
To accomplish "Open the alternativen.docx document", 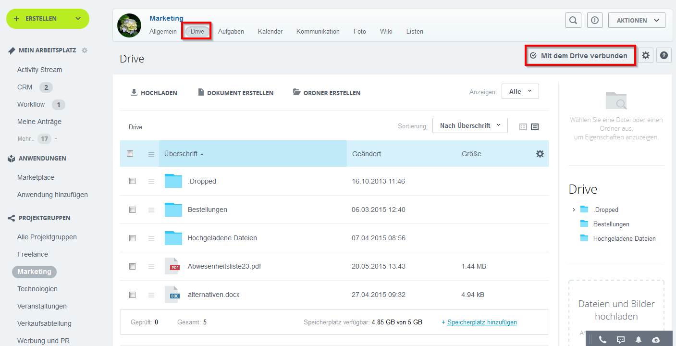I will (213, 295).
